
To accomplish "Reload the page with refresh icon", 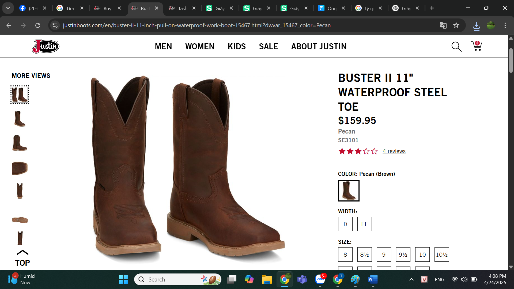I will pyautogui.click(x=38, y=25).
